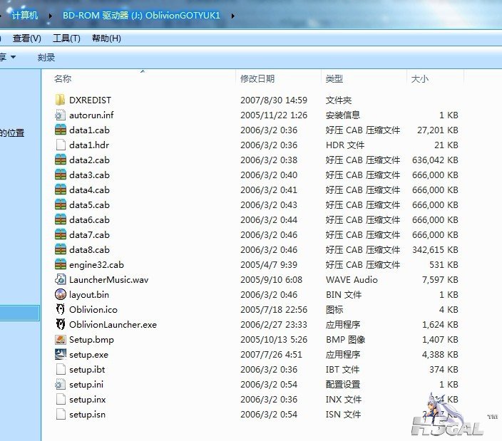The height and width of the screenshot is (441, 502).
Task: Click size 636,042 KB of data2.cab
Action: tap(435, 160)
